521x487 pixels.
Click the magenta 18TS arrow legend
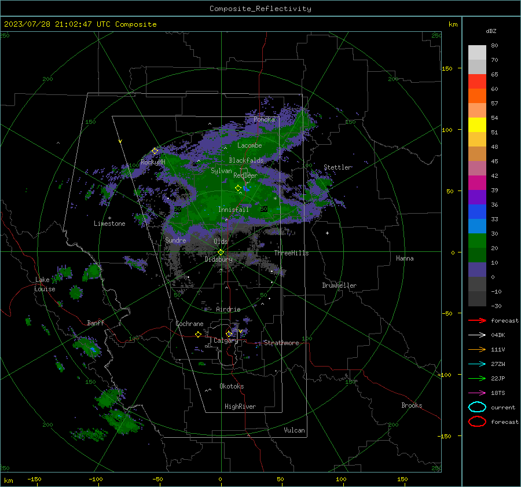(477, 393)
